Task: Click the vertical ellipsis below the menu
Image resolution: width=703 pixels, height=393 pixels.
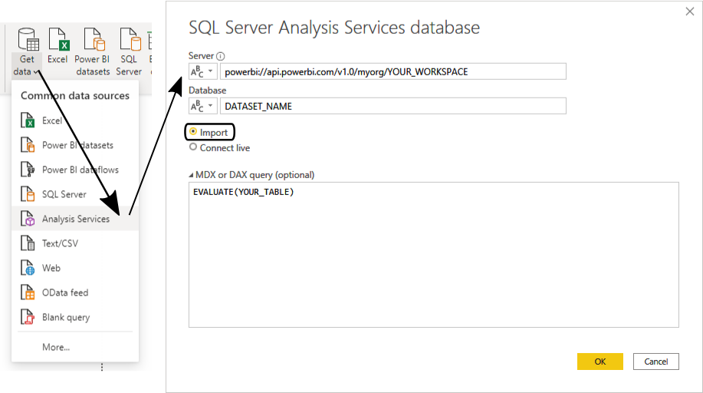Action: [x=102, y=368]
